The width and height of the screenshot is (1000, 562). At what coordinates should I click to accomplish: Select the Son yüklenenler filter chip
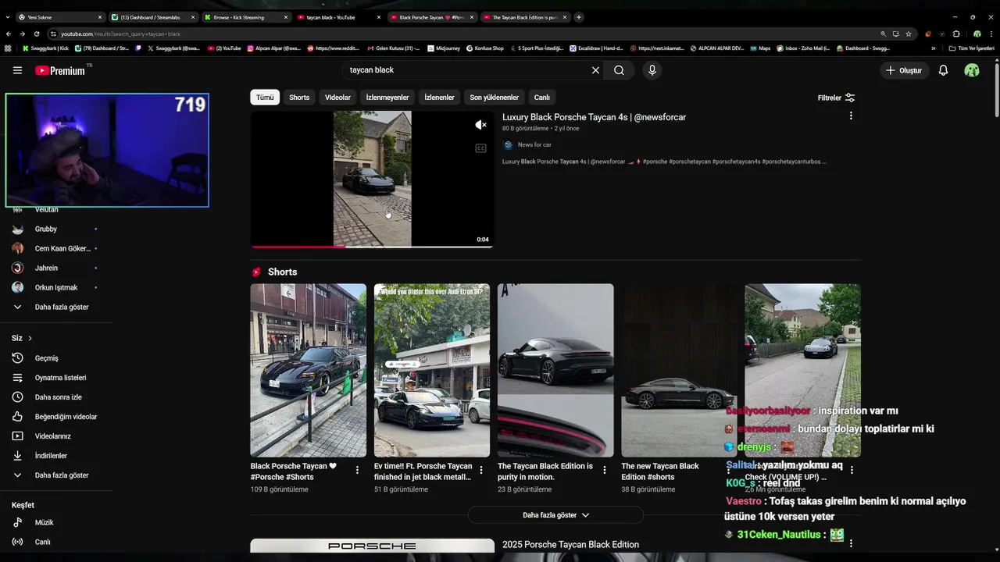494,98
